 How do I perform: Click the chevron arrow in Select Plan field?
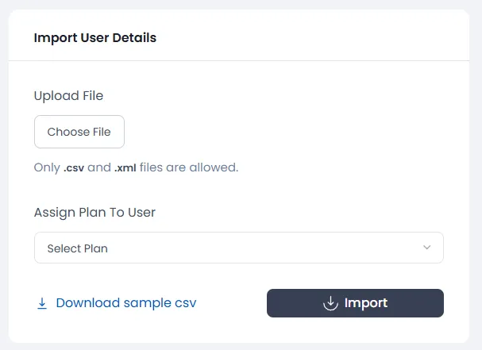[x=427, y=248]
